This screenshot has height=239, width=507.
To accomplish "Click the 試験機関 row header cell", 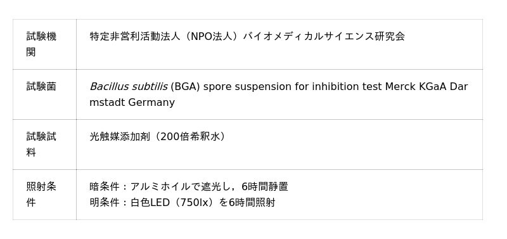I will click(44, 44).
